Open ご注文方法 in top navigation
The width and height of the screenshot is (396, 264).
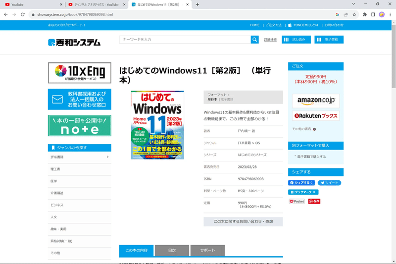(274, 25)
